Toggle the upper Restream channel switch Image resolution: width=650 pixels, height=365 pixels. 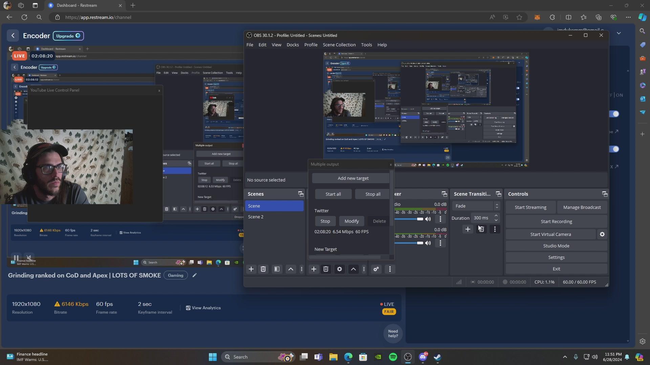click(615, 114)
